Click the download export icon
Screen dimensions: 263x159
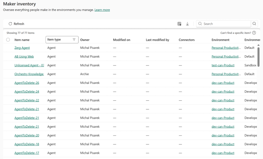188,24
